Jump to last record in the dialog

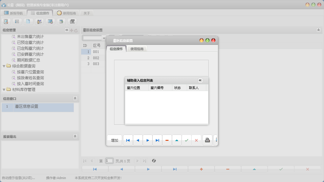point(157,140)
